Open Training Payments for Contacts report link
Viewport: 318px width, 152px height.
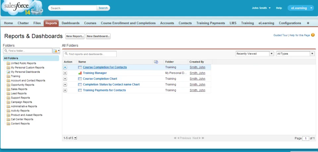point(104,90)
